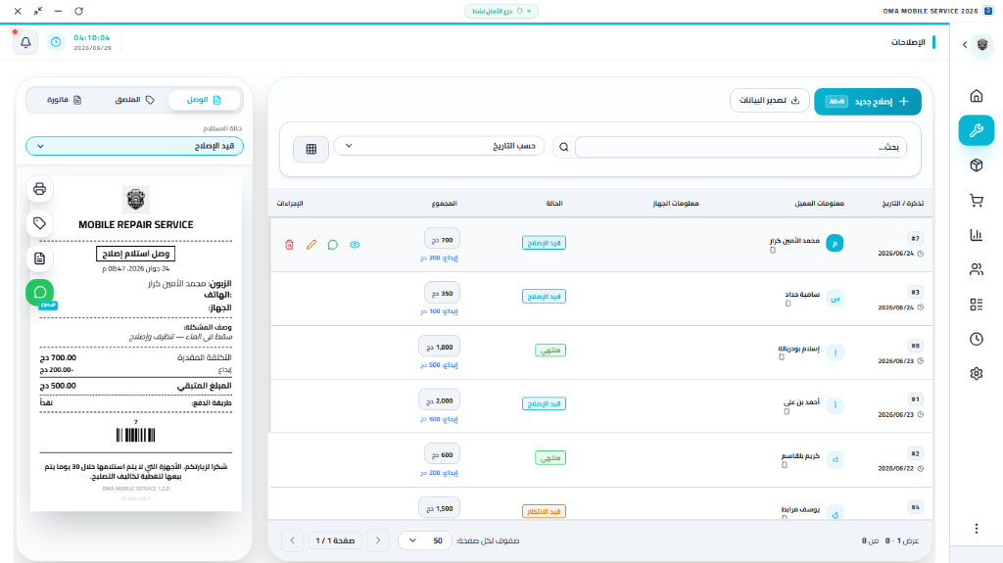
Task: Click the تصدير البيانات export button
Action: (770, 101)
